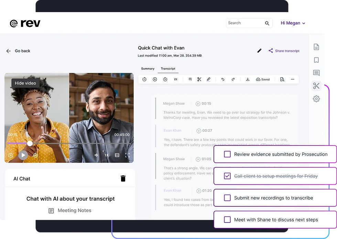337x239 pixels.
Task: Check Meet with Shane to discuss next steps
Action: point(227,220)
